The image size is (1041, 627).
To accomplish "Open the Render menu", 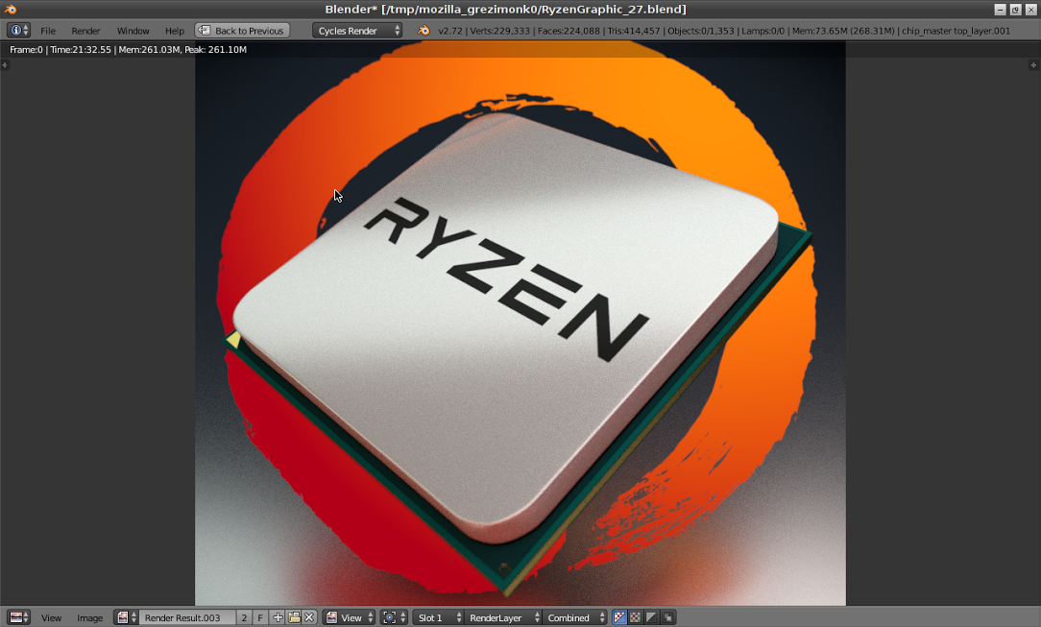I will click(x=85, y=31).
